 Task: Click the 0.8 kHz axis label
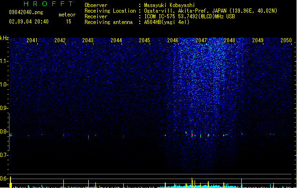pos(4,132)
